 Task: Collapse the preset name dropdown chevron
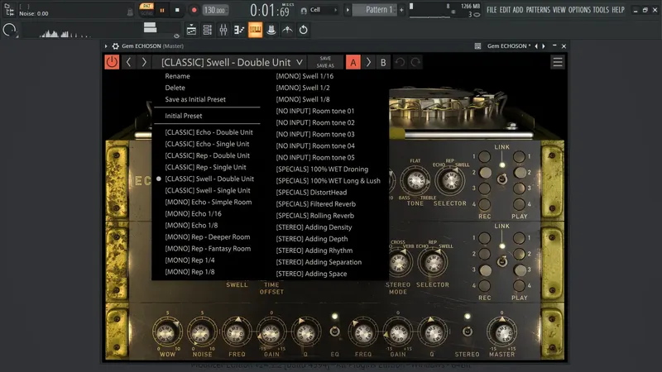[x=300, y=62]
